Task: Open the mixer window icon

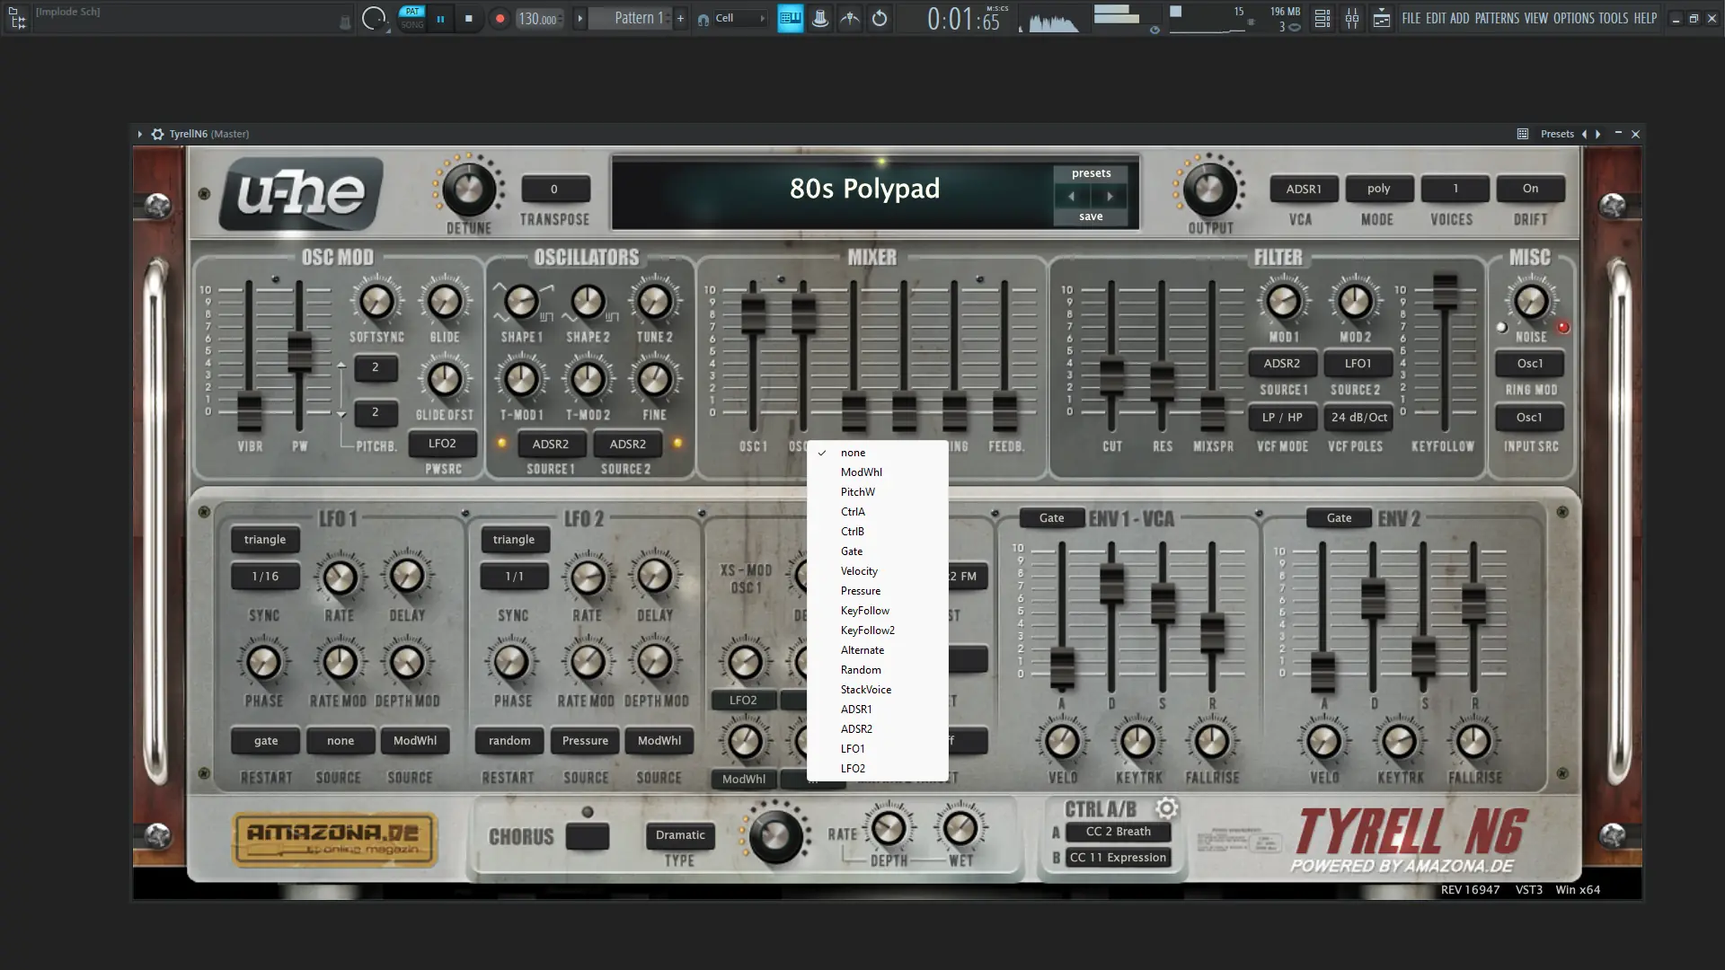Action: (1351, 18)
